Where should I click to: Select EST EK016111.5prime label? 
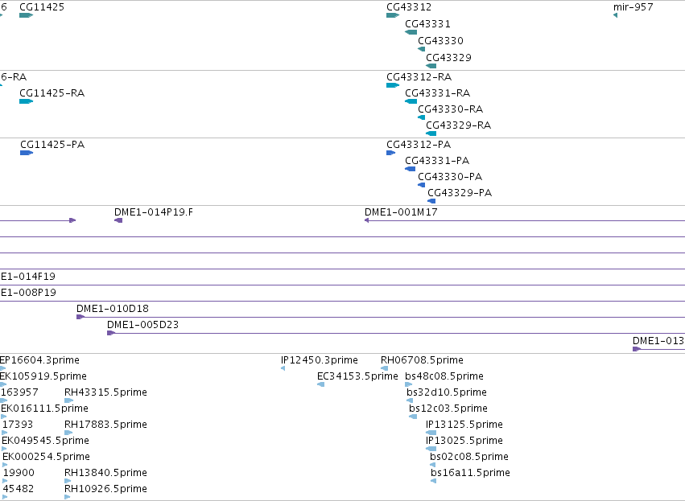click(x=44, y=409)
